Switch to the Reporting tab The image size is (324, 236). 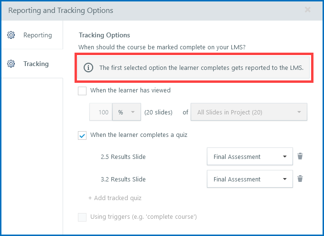pos(37,35)
